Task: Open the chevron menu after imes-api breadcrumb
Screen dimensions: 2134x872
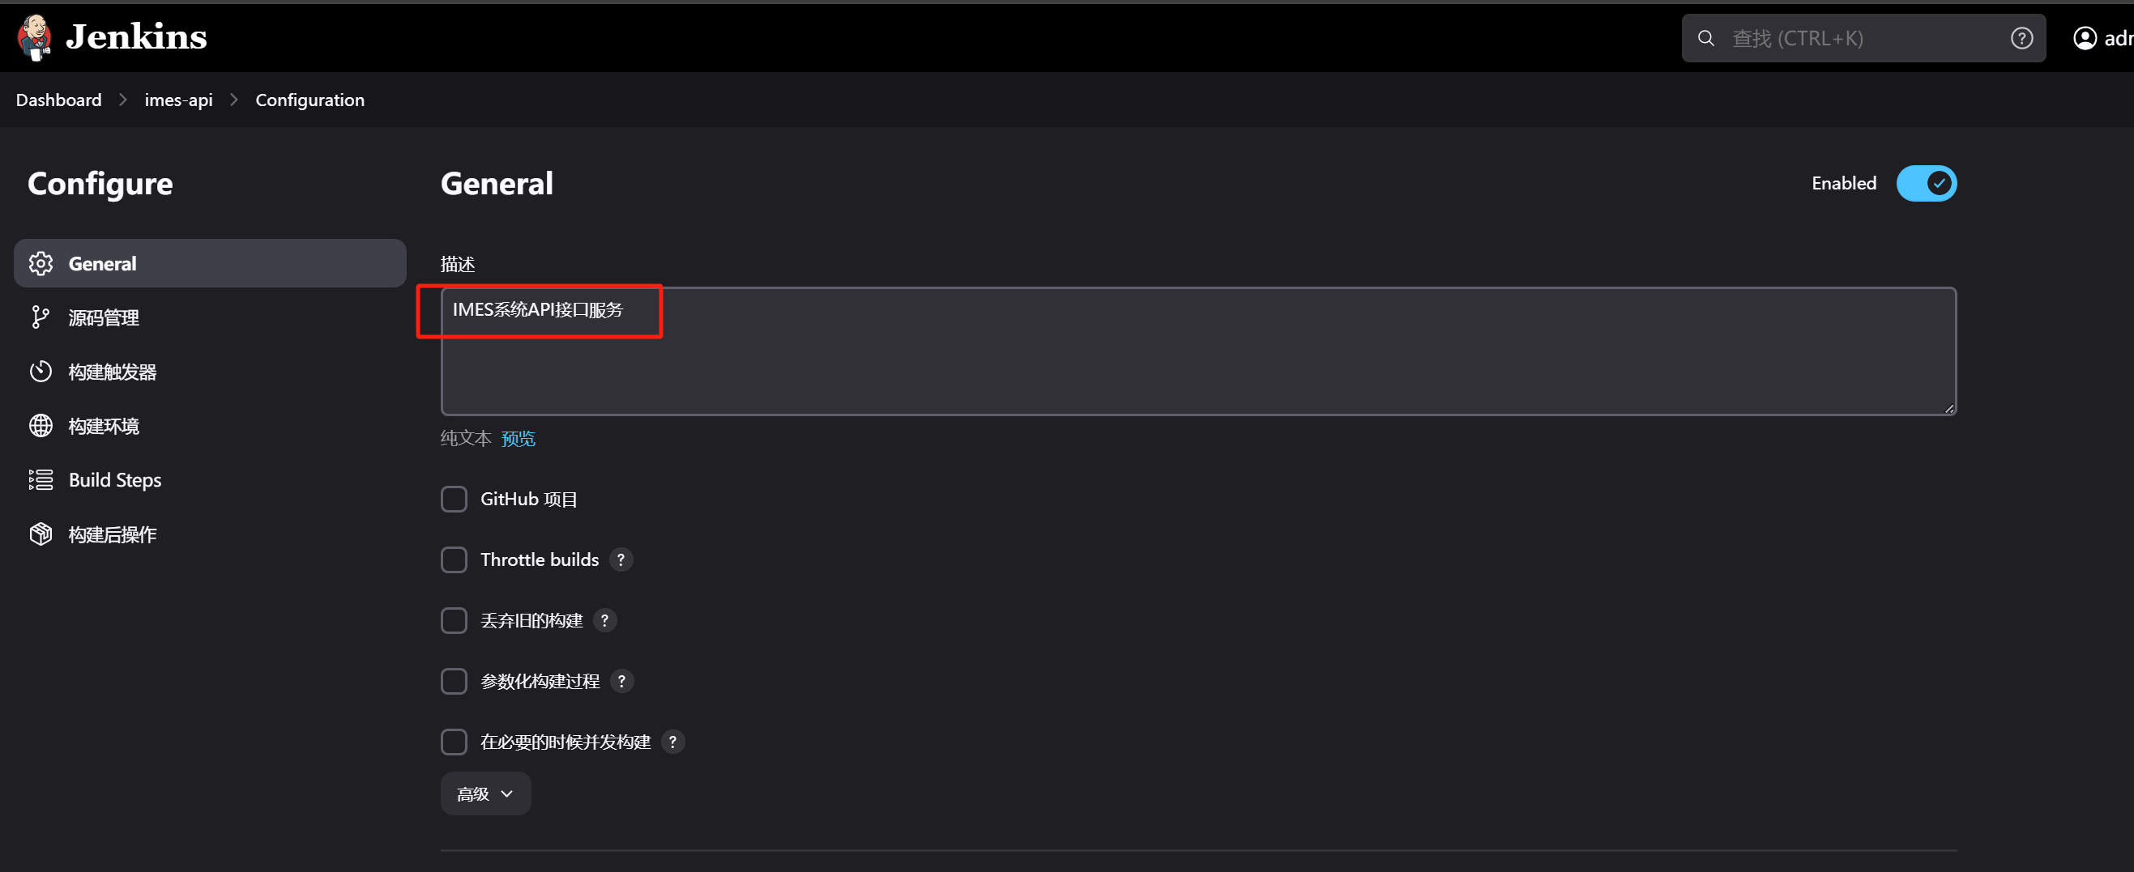Action: pos(233,100)
